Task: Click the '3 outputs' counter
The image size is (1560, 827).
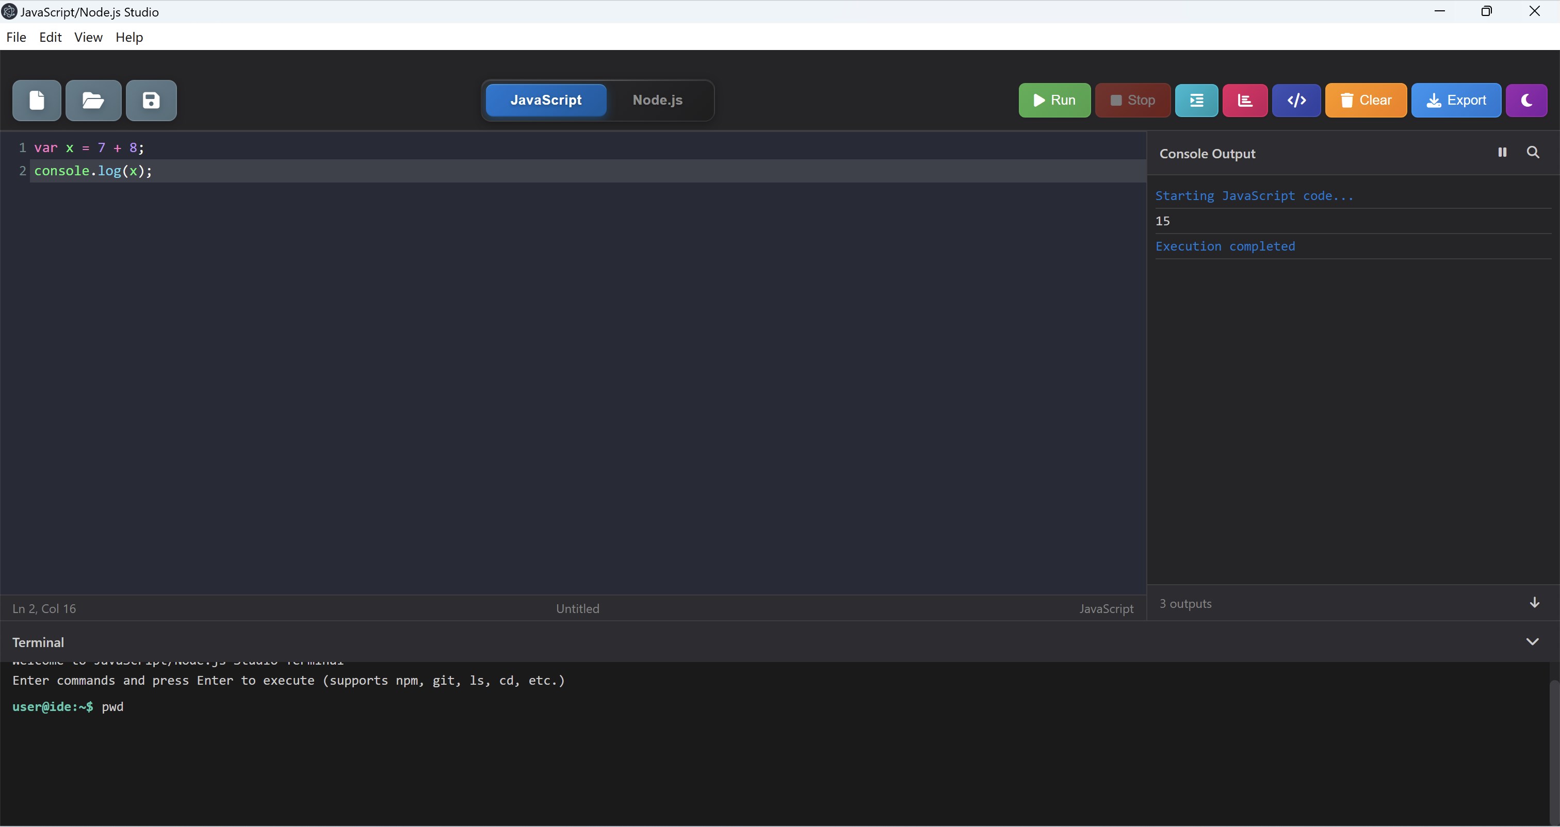Action: [1185, 604]
